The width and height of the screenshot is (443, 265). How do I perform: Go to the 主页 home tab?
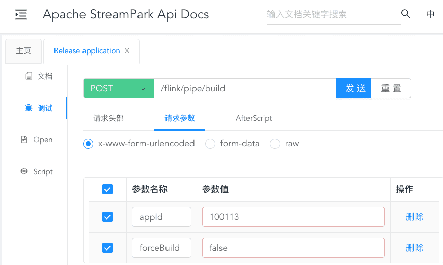point(23,51)
